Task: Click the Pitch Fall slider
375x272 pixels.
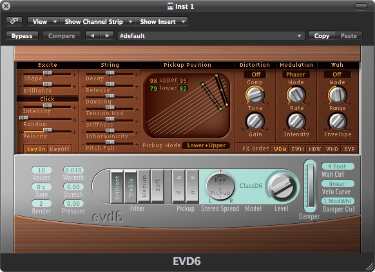Action: coord(110,143)
